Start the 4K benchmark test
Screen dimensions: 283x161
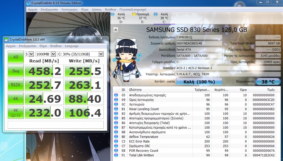15,99
